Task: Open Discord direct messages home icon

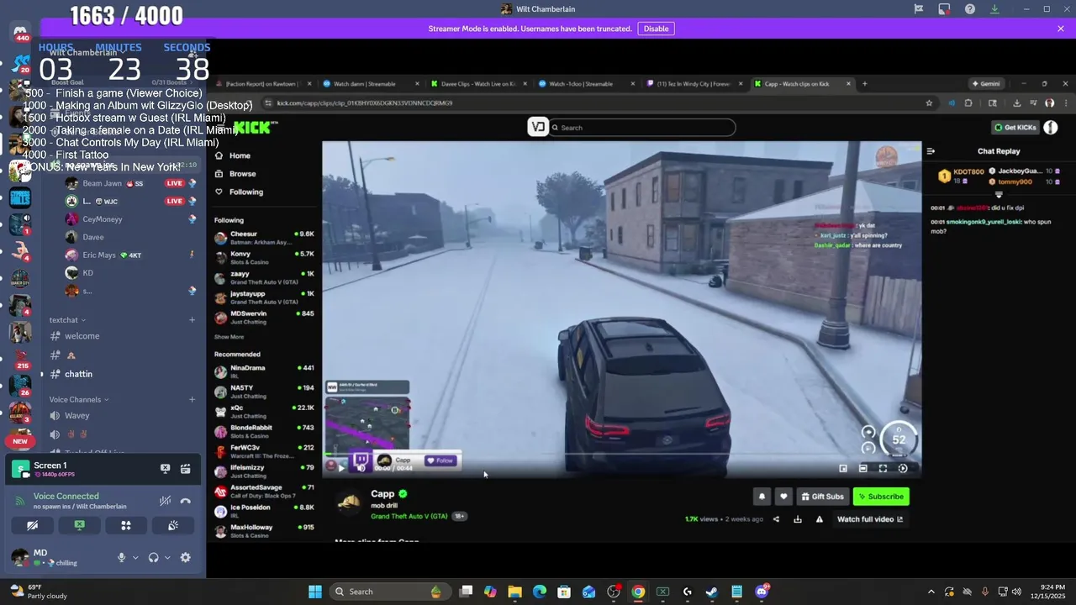Action: coord(20,33)
